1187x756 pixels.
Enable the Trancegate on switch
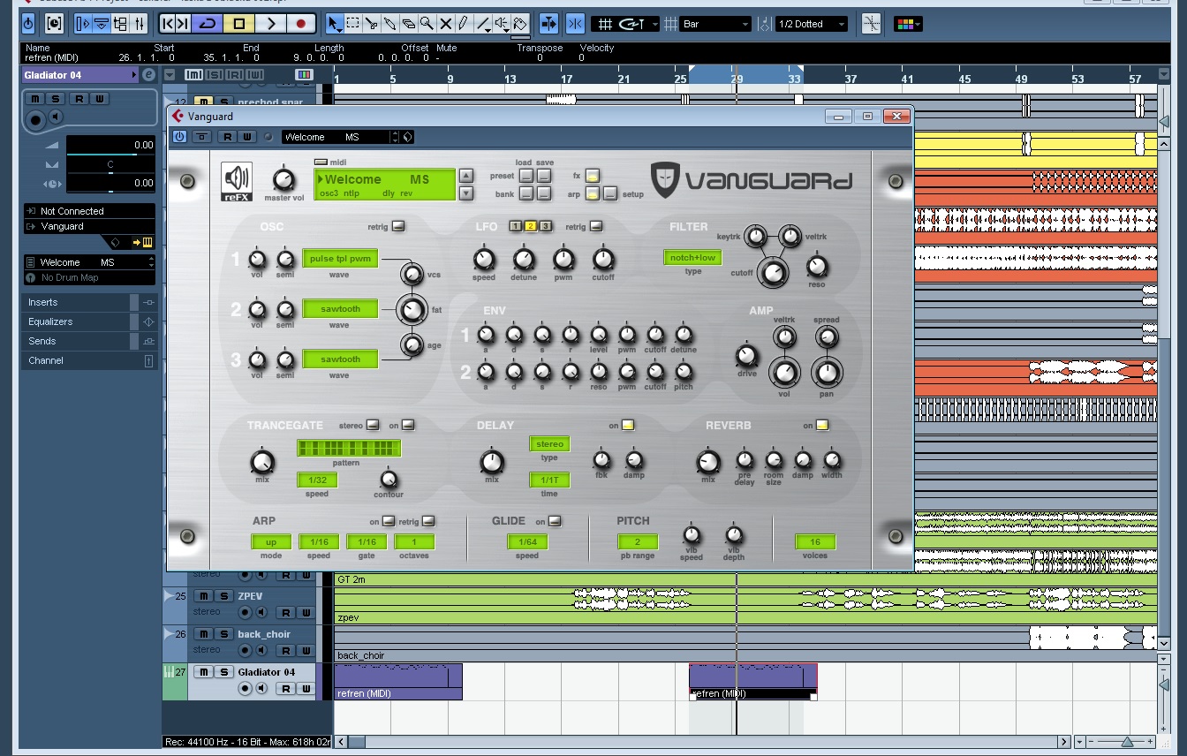click(x=407, y=425)
